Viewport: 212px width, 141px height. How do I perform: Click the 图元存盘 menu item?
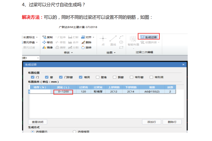coord(30,42)
